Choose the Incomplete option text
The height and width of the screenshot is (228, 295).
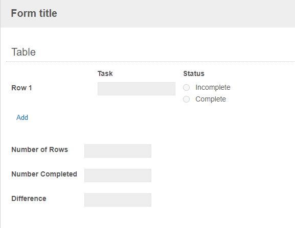[213, 87]
